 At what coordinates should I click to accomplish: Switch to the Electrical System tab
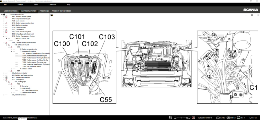(28, 11)
